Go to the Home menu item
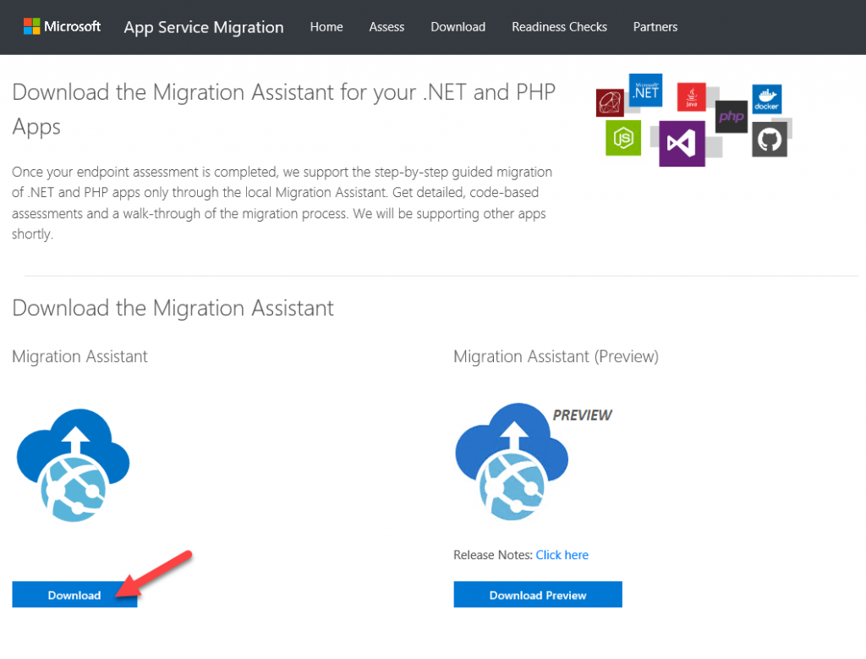The width and height of the screenshot is (866, 659). point(326,26)
